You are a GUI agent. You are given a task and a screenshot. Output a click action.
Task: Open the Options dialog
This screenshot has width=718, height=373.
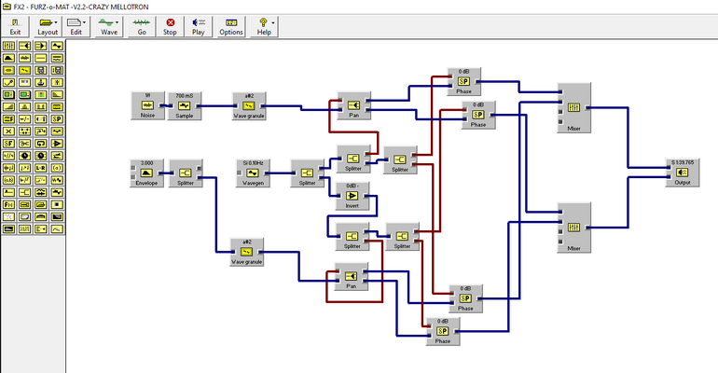coord(231,26)
